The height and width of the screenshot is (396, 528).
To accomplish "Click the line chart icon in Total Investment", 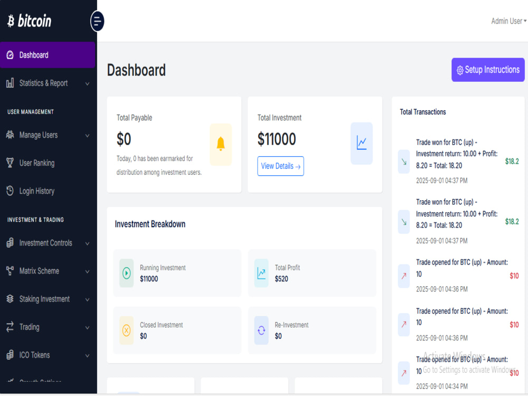I will click(x=361, y=144).
